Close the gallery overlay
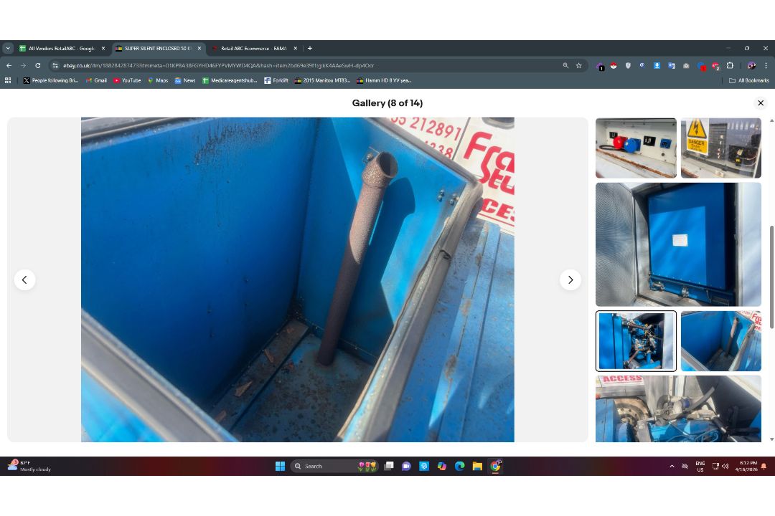This screenshot has width=775, height=516. pos(761,102)
